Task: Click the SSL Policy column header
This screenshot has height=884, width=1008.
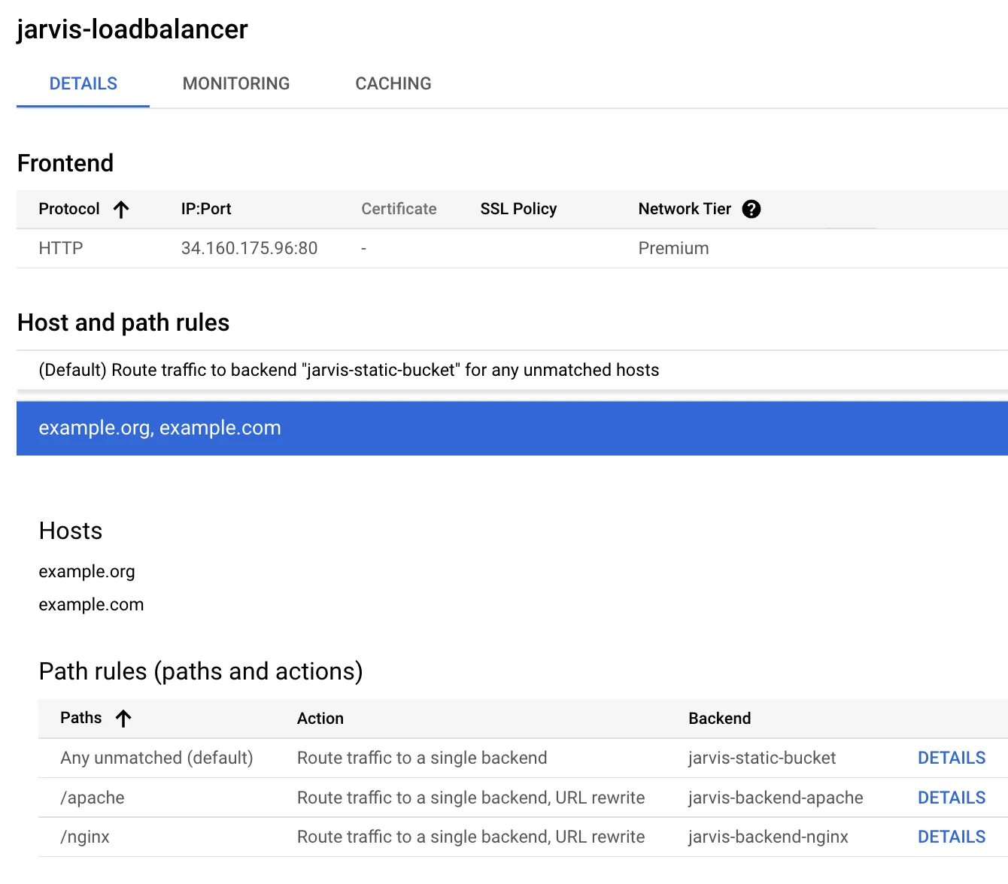Action: (x=518, y=209)
